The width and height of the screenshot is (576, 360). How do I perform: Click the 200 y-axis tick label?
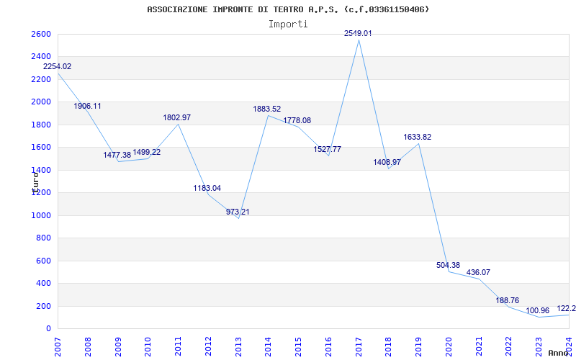[43, 307]
